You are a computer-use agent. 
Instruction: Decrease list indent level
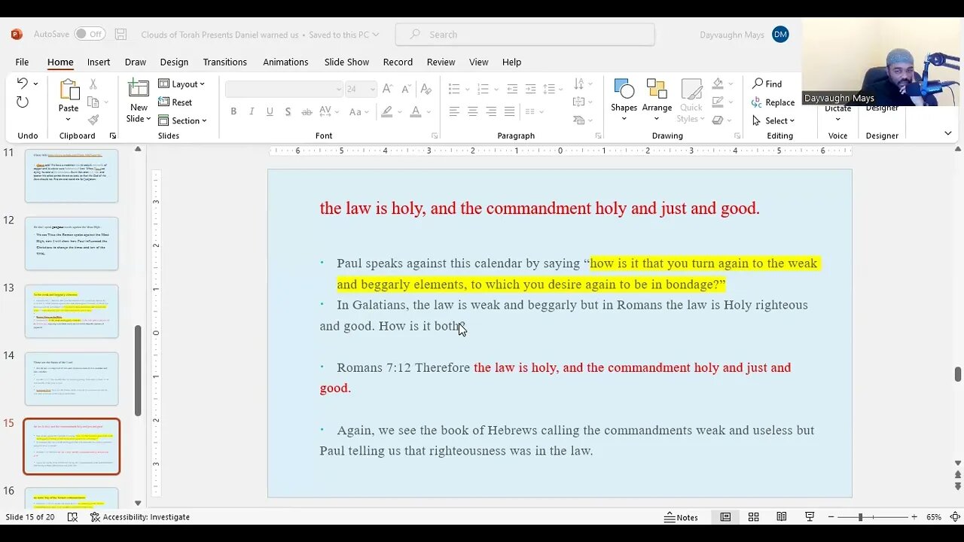512,89
